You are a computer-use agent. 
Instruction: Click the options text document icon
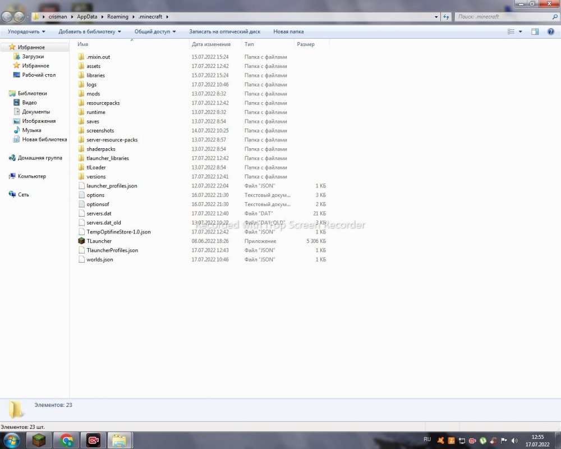(81, 195)
